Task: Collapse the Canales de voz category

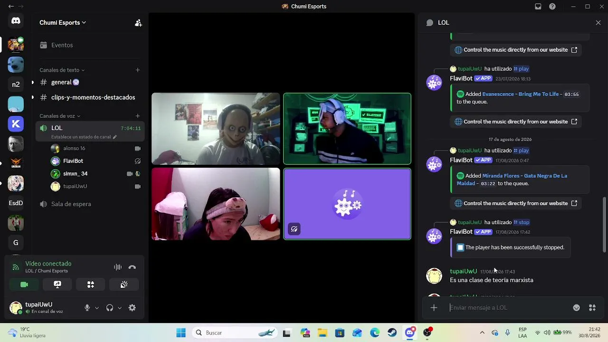Action: click(60, 116)
